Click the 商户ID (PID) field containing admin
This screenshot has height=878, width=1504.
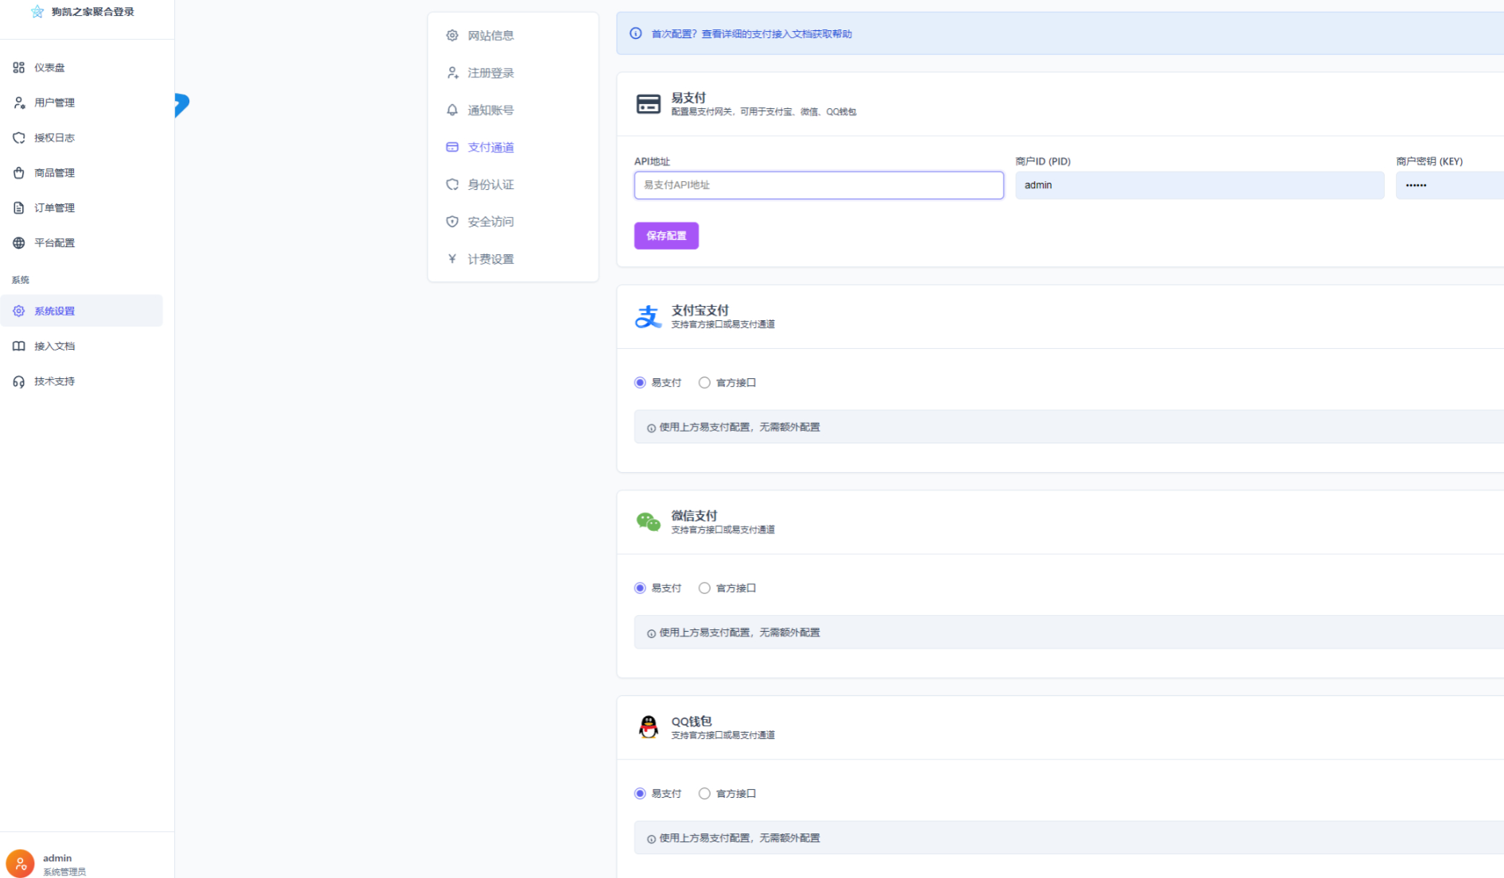(x=1200, y=185)
